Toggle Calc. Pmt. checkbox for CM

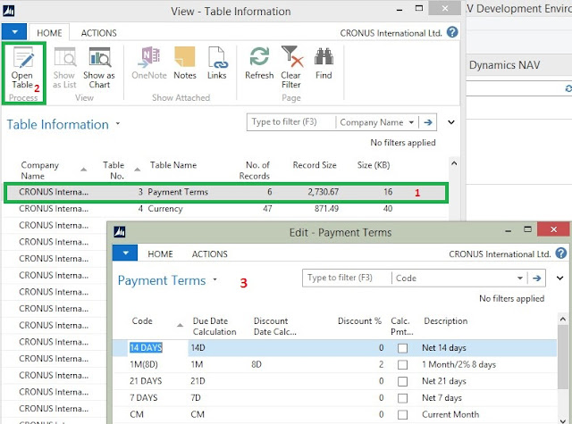pyautogui.click(x=402, y=414)
